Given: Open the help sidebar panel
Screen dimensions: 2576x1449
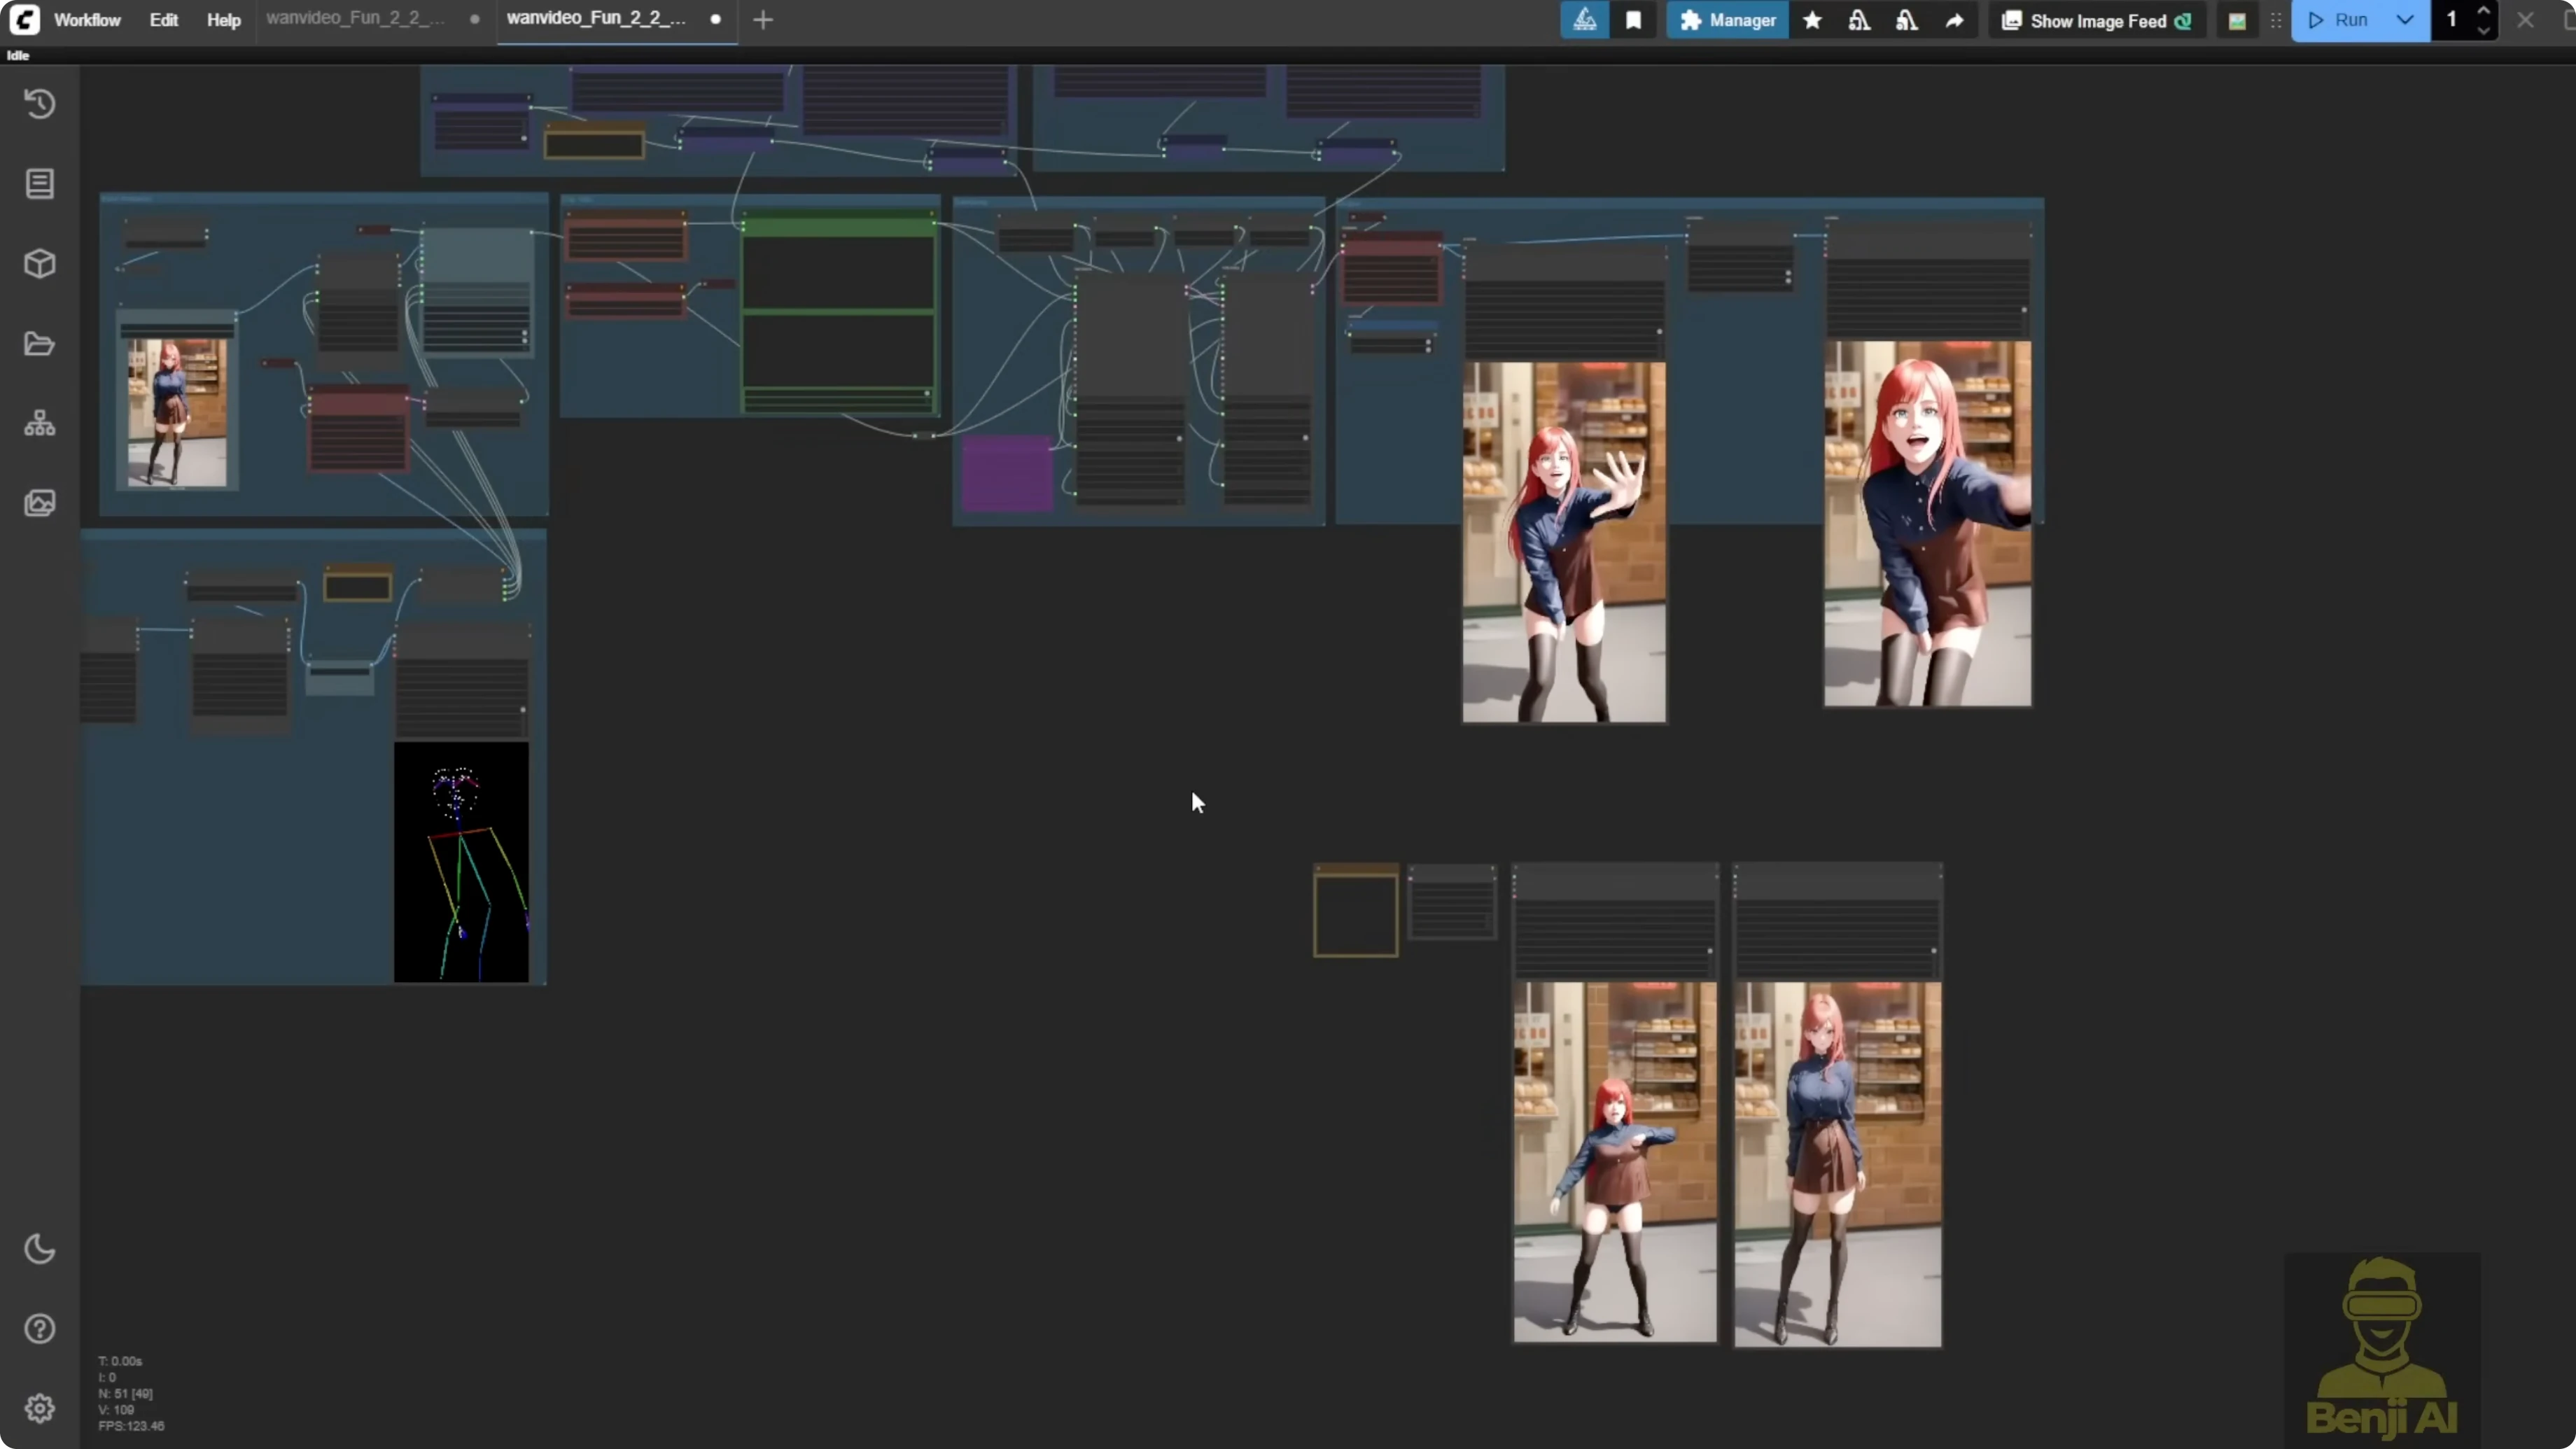Looking at the screenshot, I should (40, 1328).
